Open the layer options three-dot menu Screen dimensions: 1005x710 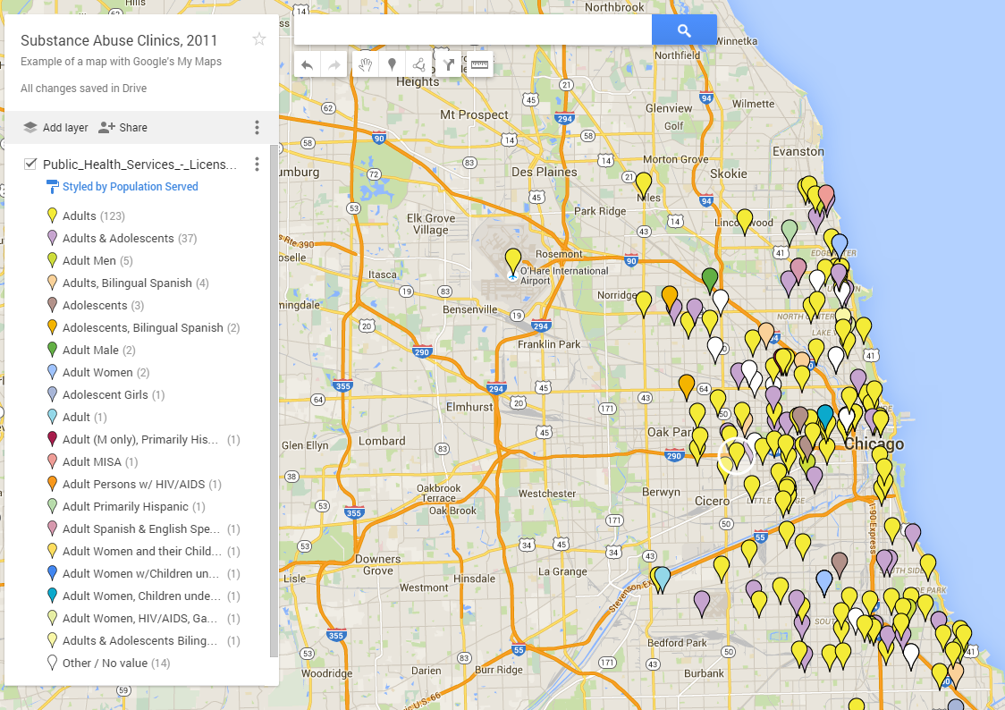click(257, 164)
